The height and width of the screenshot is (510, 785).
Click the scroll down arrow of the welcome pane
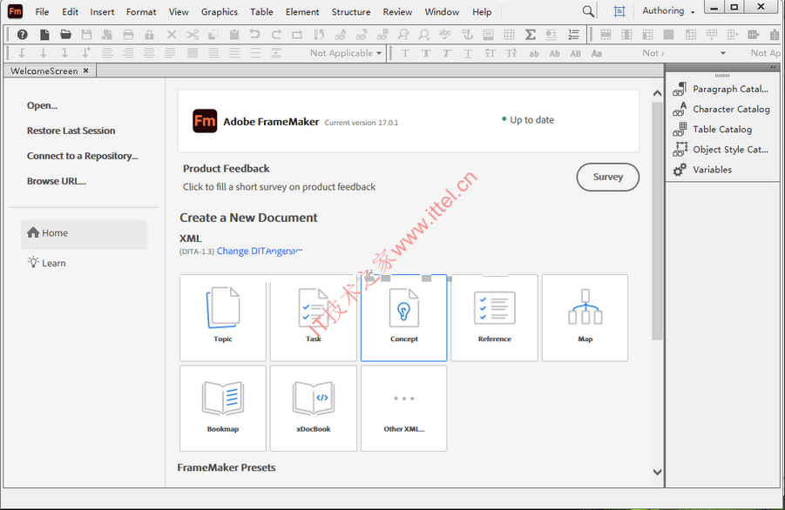pos(657,472)
